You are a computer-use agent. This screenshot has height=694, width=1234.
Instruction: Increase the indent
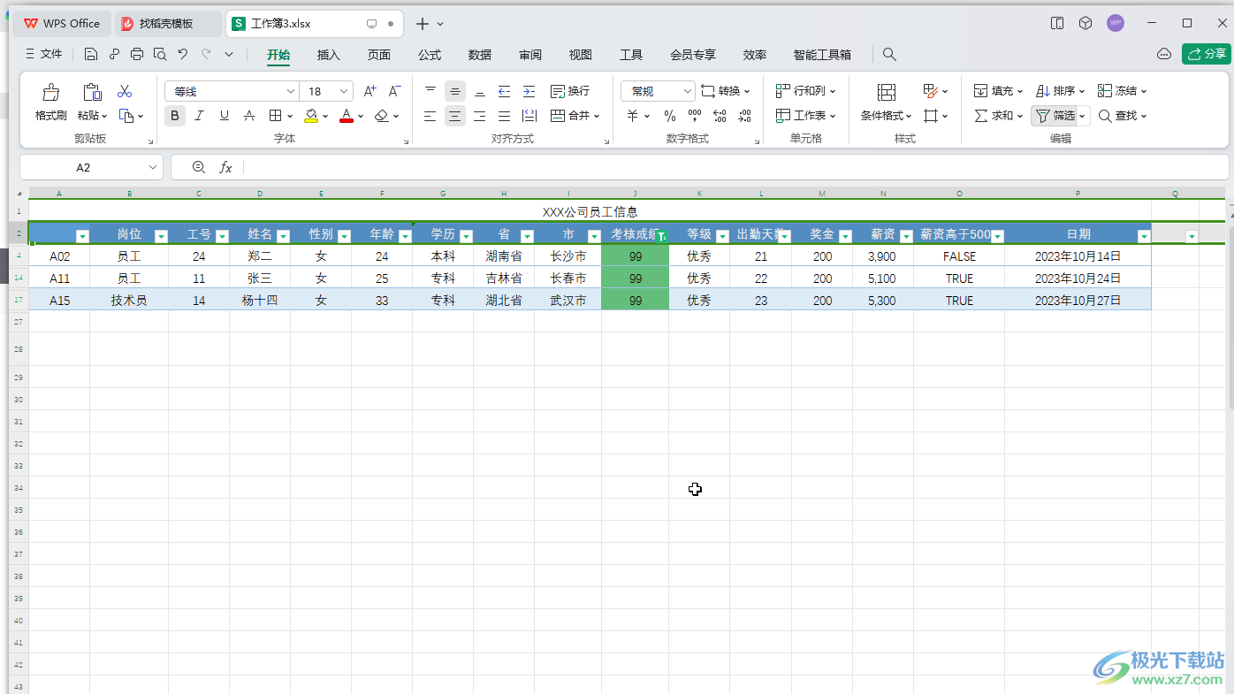click(x=529, y=91)
